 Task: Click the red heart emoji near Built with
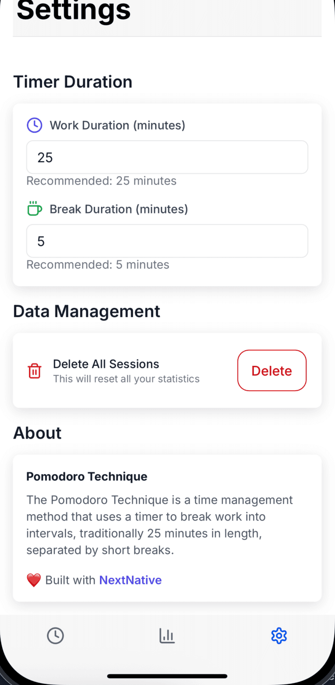(x=33, y=579)
